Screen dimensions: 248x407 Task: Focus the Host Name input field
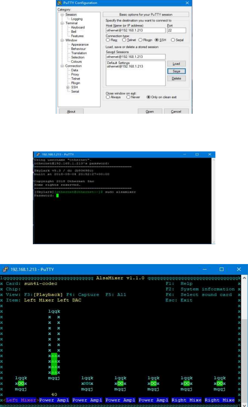pyautogui.click(x=135, y=30)
